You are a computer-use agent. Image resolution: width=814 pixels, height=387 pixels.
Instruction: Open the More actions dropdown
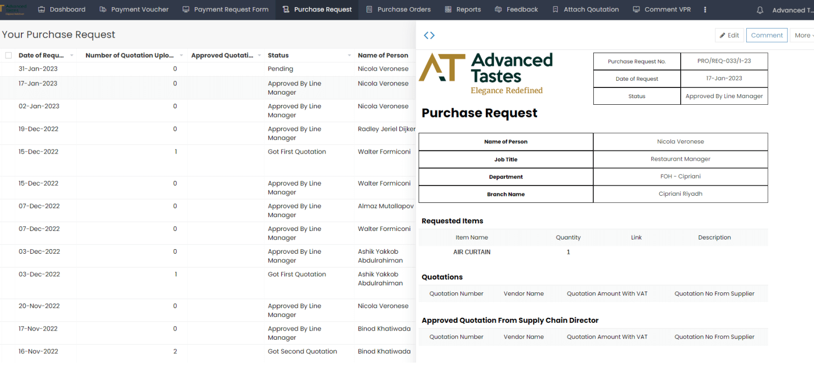(803, 35)
